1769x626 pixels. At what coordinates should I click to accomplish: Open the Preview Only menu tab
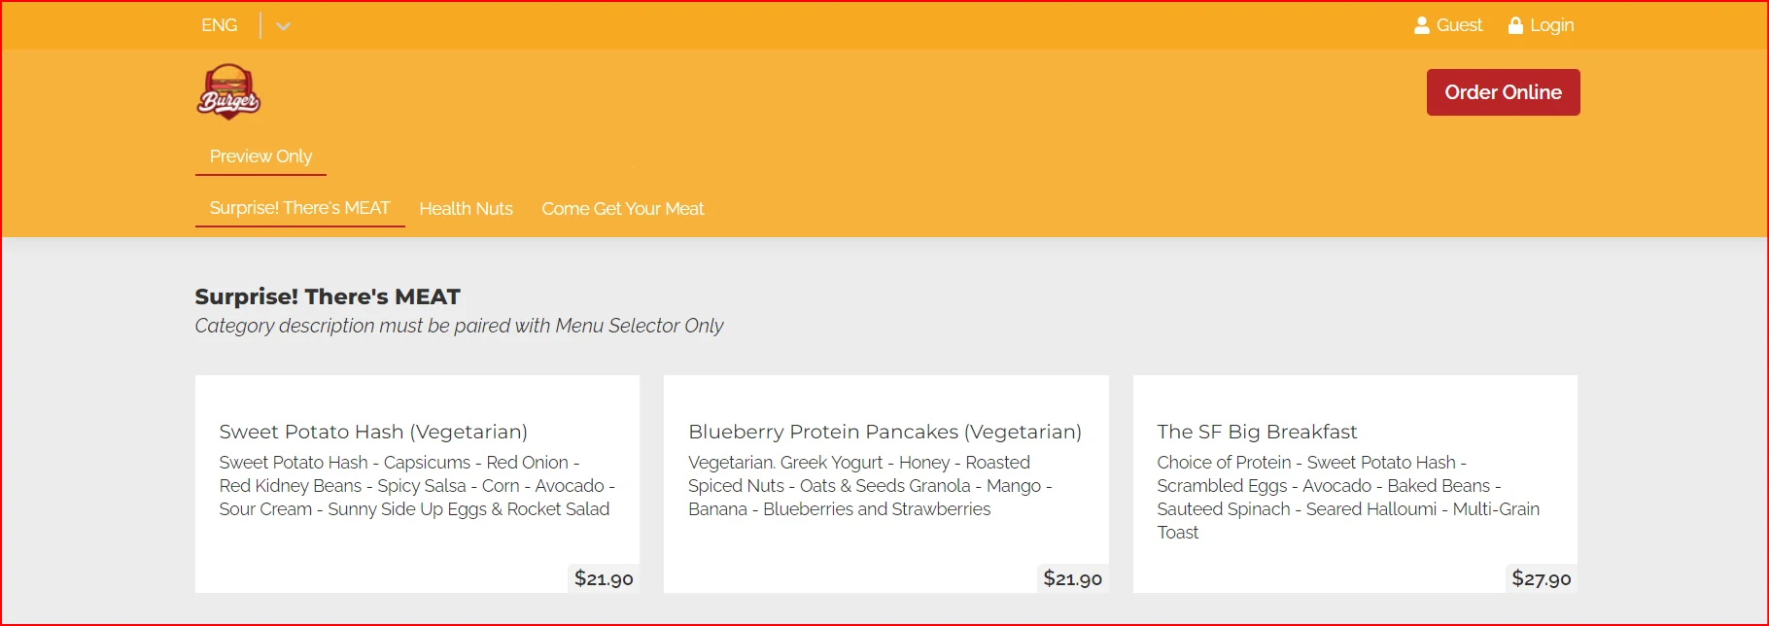pyautogui.click(x=260, y=156)
